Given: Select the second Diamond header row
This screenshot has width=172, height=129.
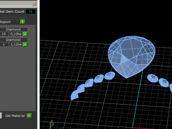Looking at the screenshot, I should click(x=14, y=40).
